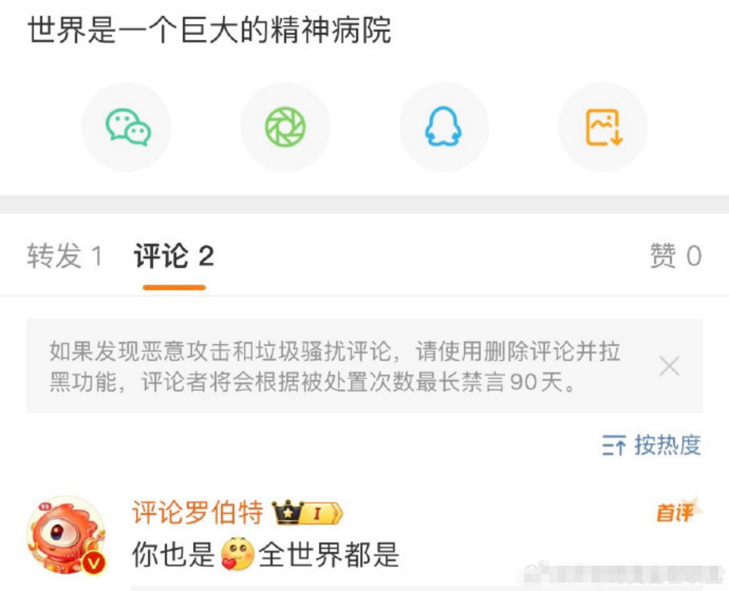
Task: Open the 转发 1 reposts tab
Action: (64, 256)
